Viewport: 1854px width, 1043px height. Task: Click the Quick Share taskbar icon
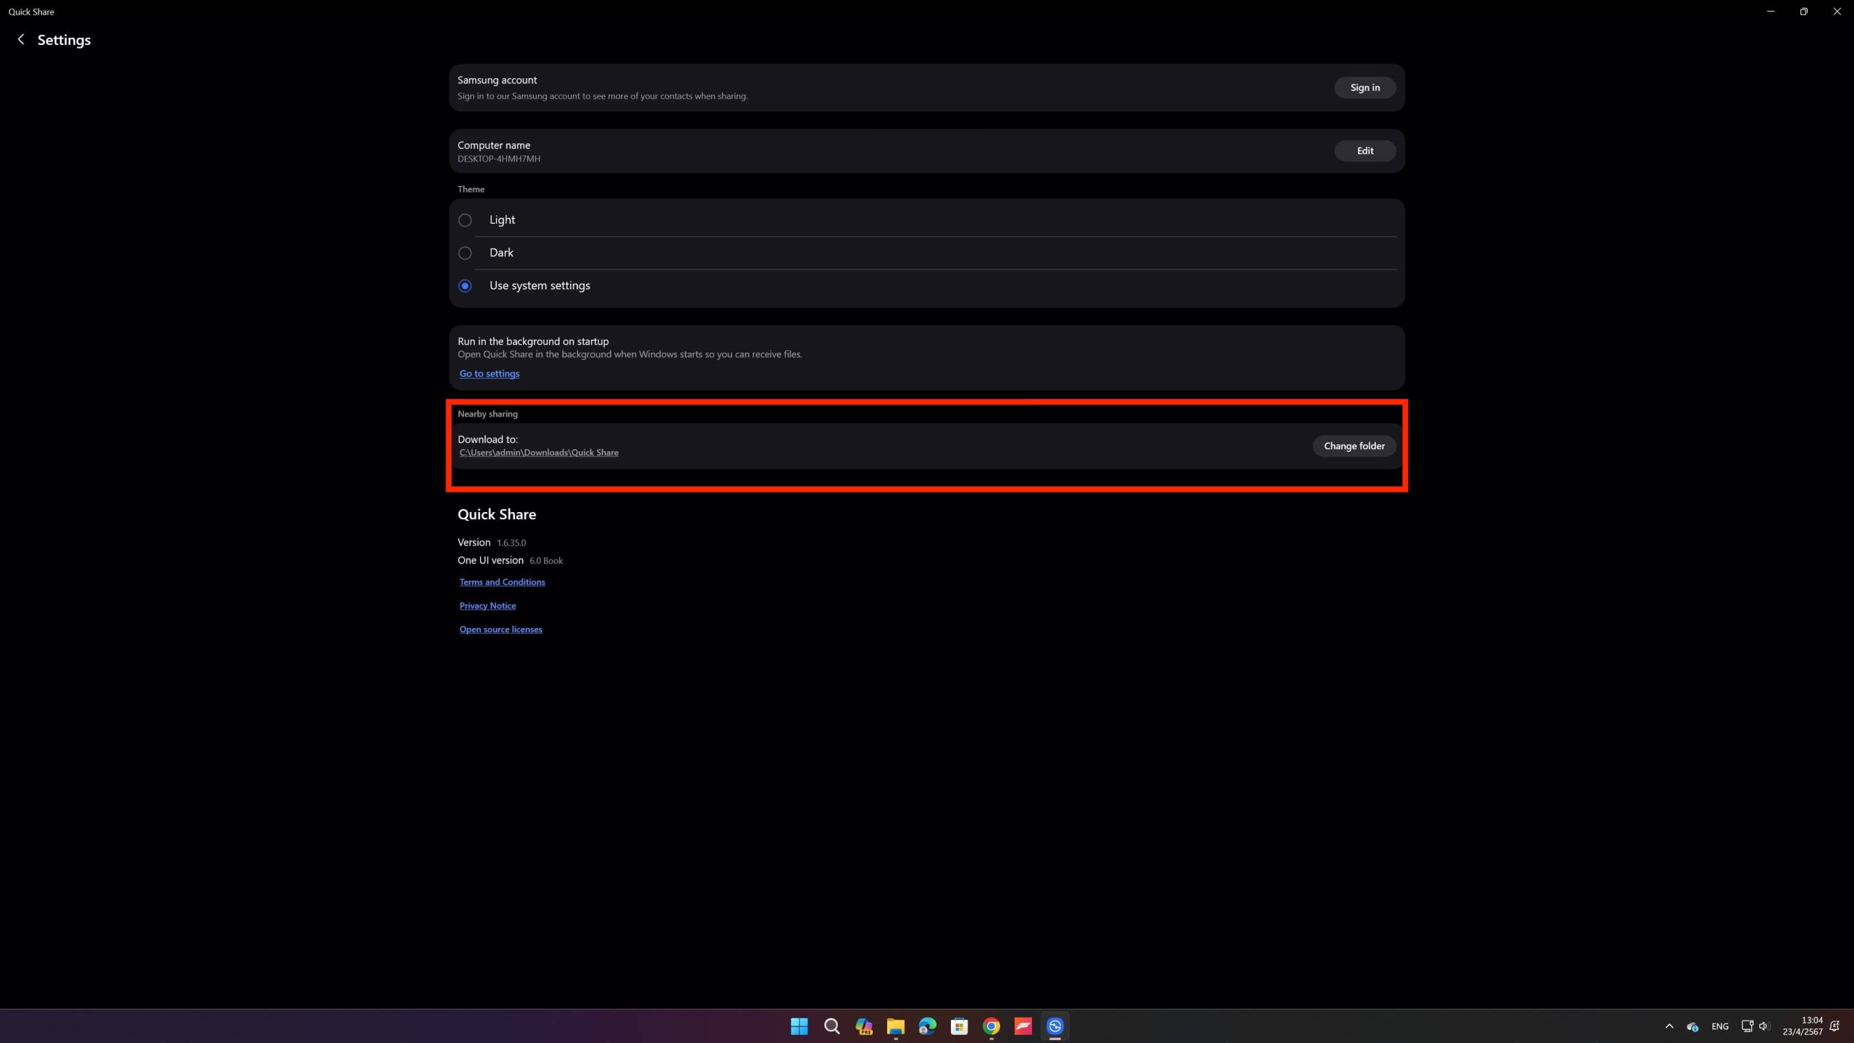coord(1054,1026)
